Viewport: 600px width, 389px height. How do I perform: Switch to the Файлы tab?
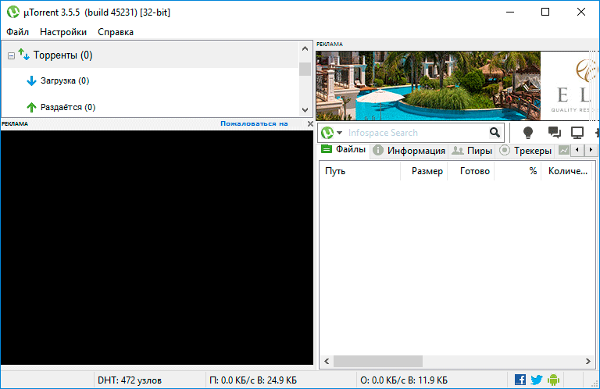[344, 149]
